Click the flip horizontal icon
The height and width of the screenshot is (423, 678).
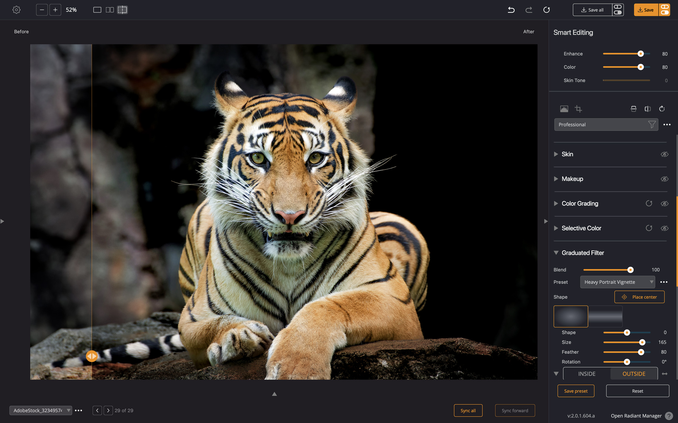[647, 109]
